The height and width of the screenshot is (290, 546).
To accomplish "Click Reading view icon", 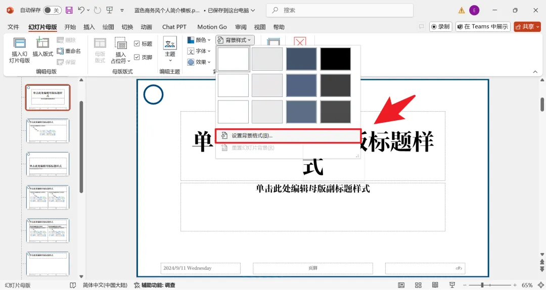I will tap(435, 285).
